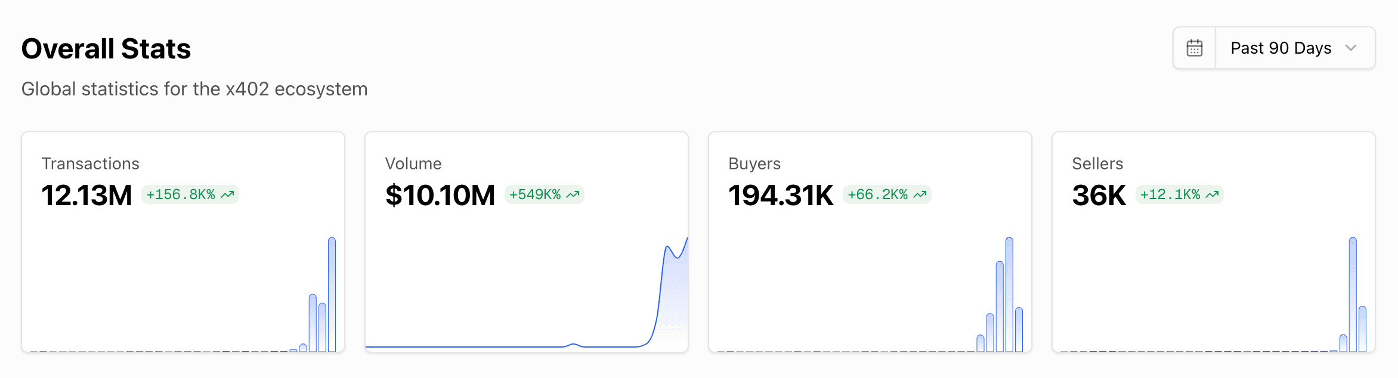Click the 12.13M transactions value

[x=87, y=195]
